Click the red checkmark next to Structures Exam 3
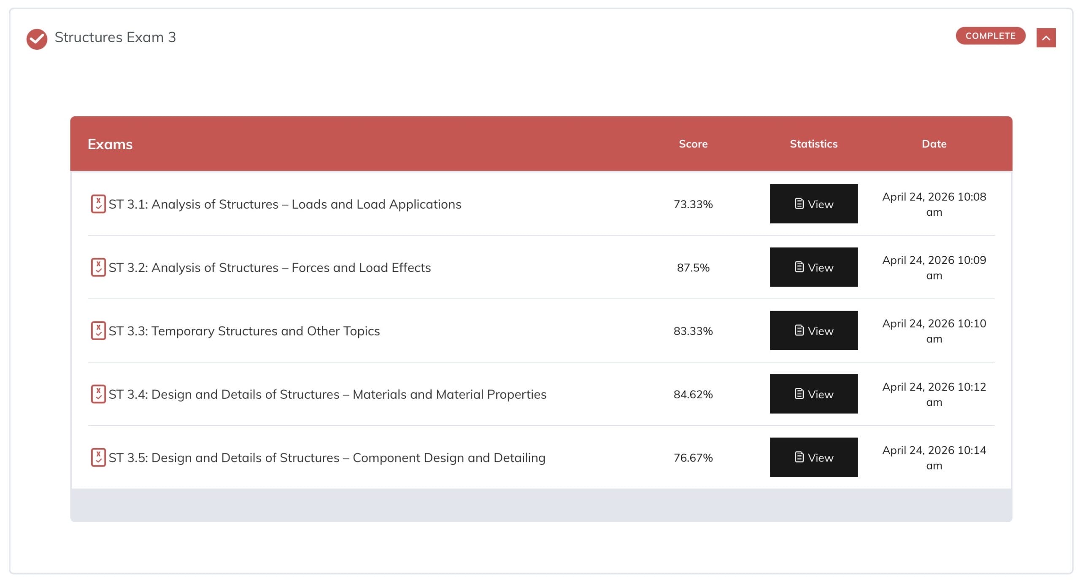 tap(37, 39)
